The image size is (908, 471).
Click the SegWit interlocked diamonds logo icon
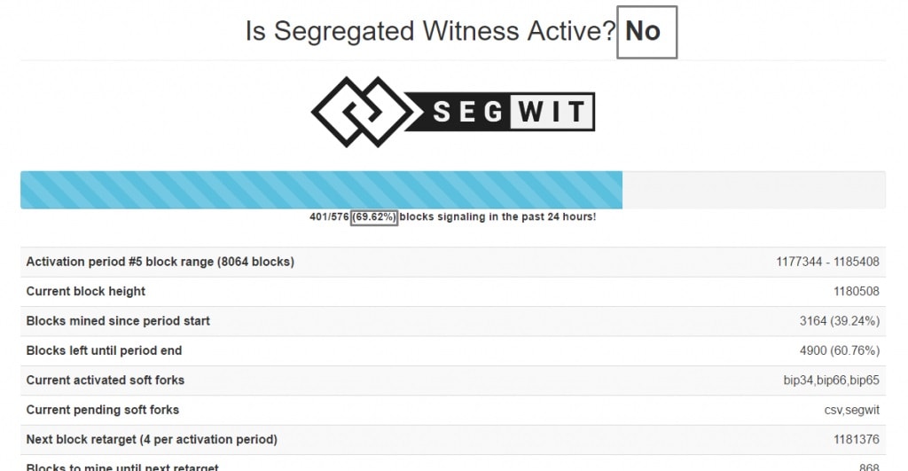point(361,112)
